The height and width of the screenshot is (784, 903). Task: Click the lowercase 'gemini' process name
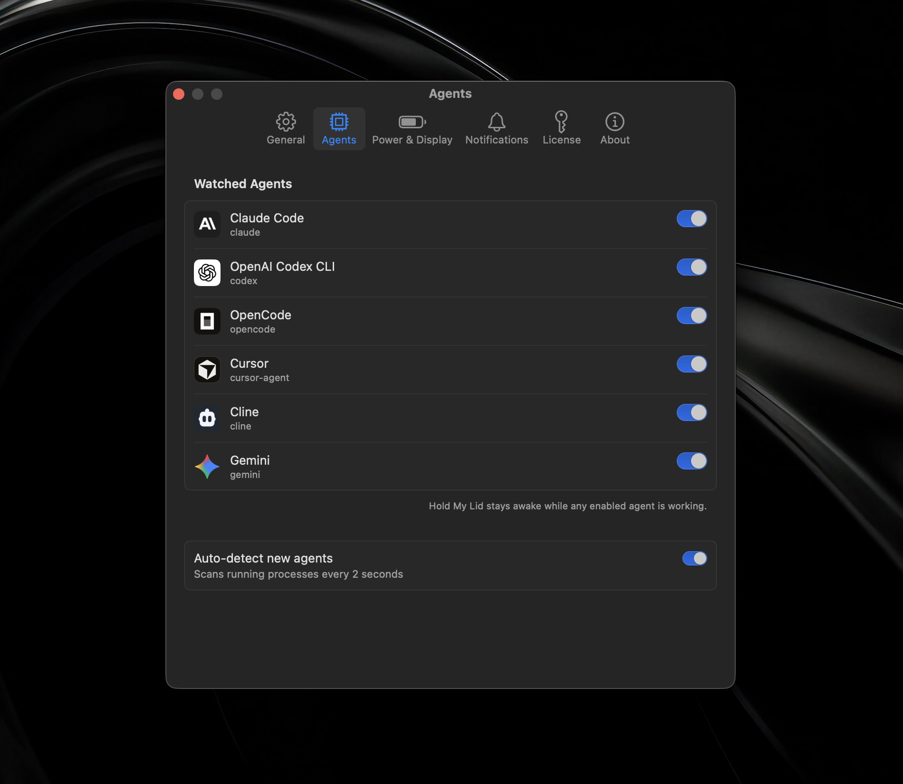[x=245, y=475]
